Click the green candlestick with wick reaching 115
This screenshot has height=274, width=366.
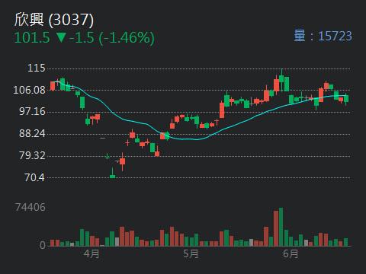pyautogui.click(x=281, y=80)
